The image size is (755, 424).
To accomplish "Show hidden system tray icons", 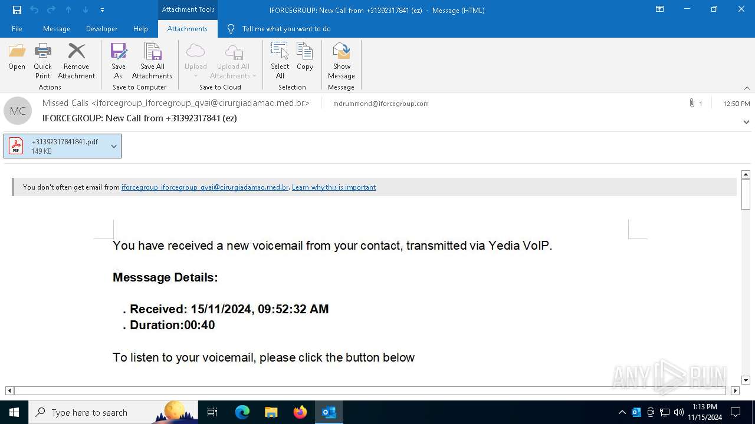I will (x=622, y=412).
